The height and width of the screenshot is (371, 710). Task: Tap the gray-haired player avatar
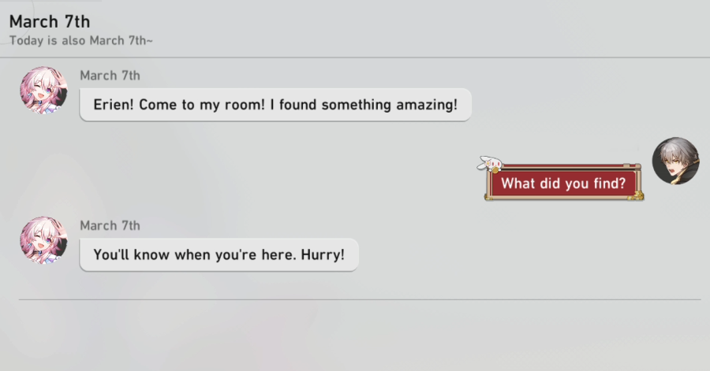click(x=675, y=161)
